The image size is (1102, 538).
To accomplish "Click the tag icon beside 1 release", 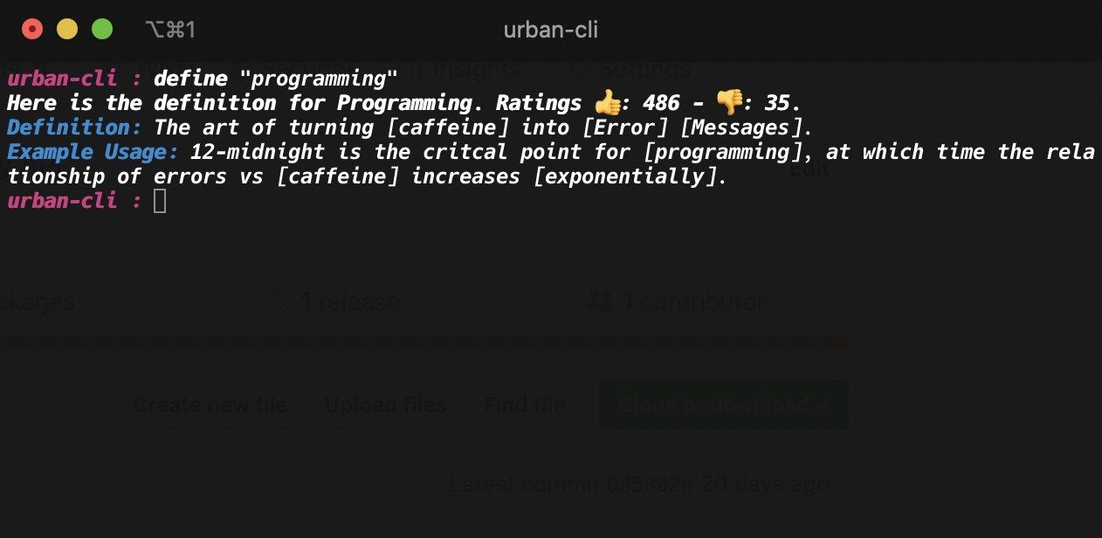I will (282, 300).
